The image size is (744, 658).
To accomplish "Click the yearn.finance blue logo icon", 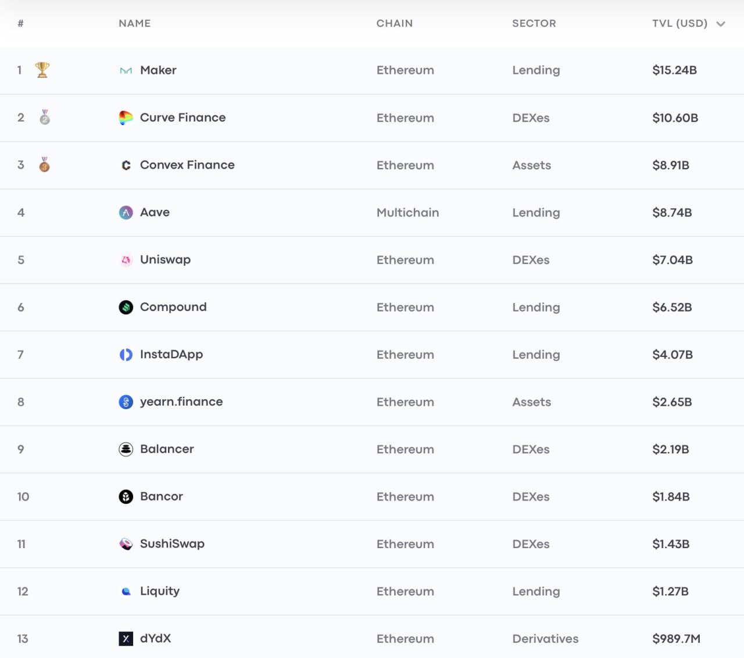I will click(126, 402).
